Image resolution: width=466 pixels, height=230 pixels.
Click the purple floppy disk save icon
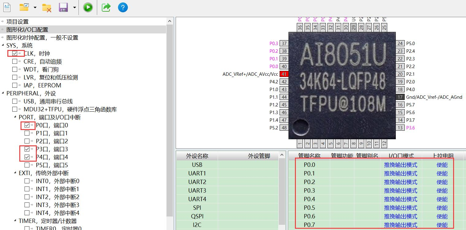(x=63, y=8)
